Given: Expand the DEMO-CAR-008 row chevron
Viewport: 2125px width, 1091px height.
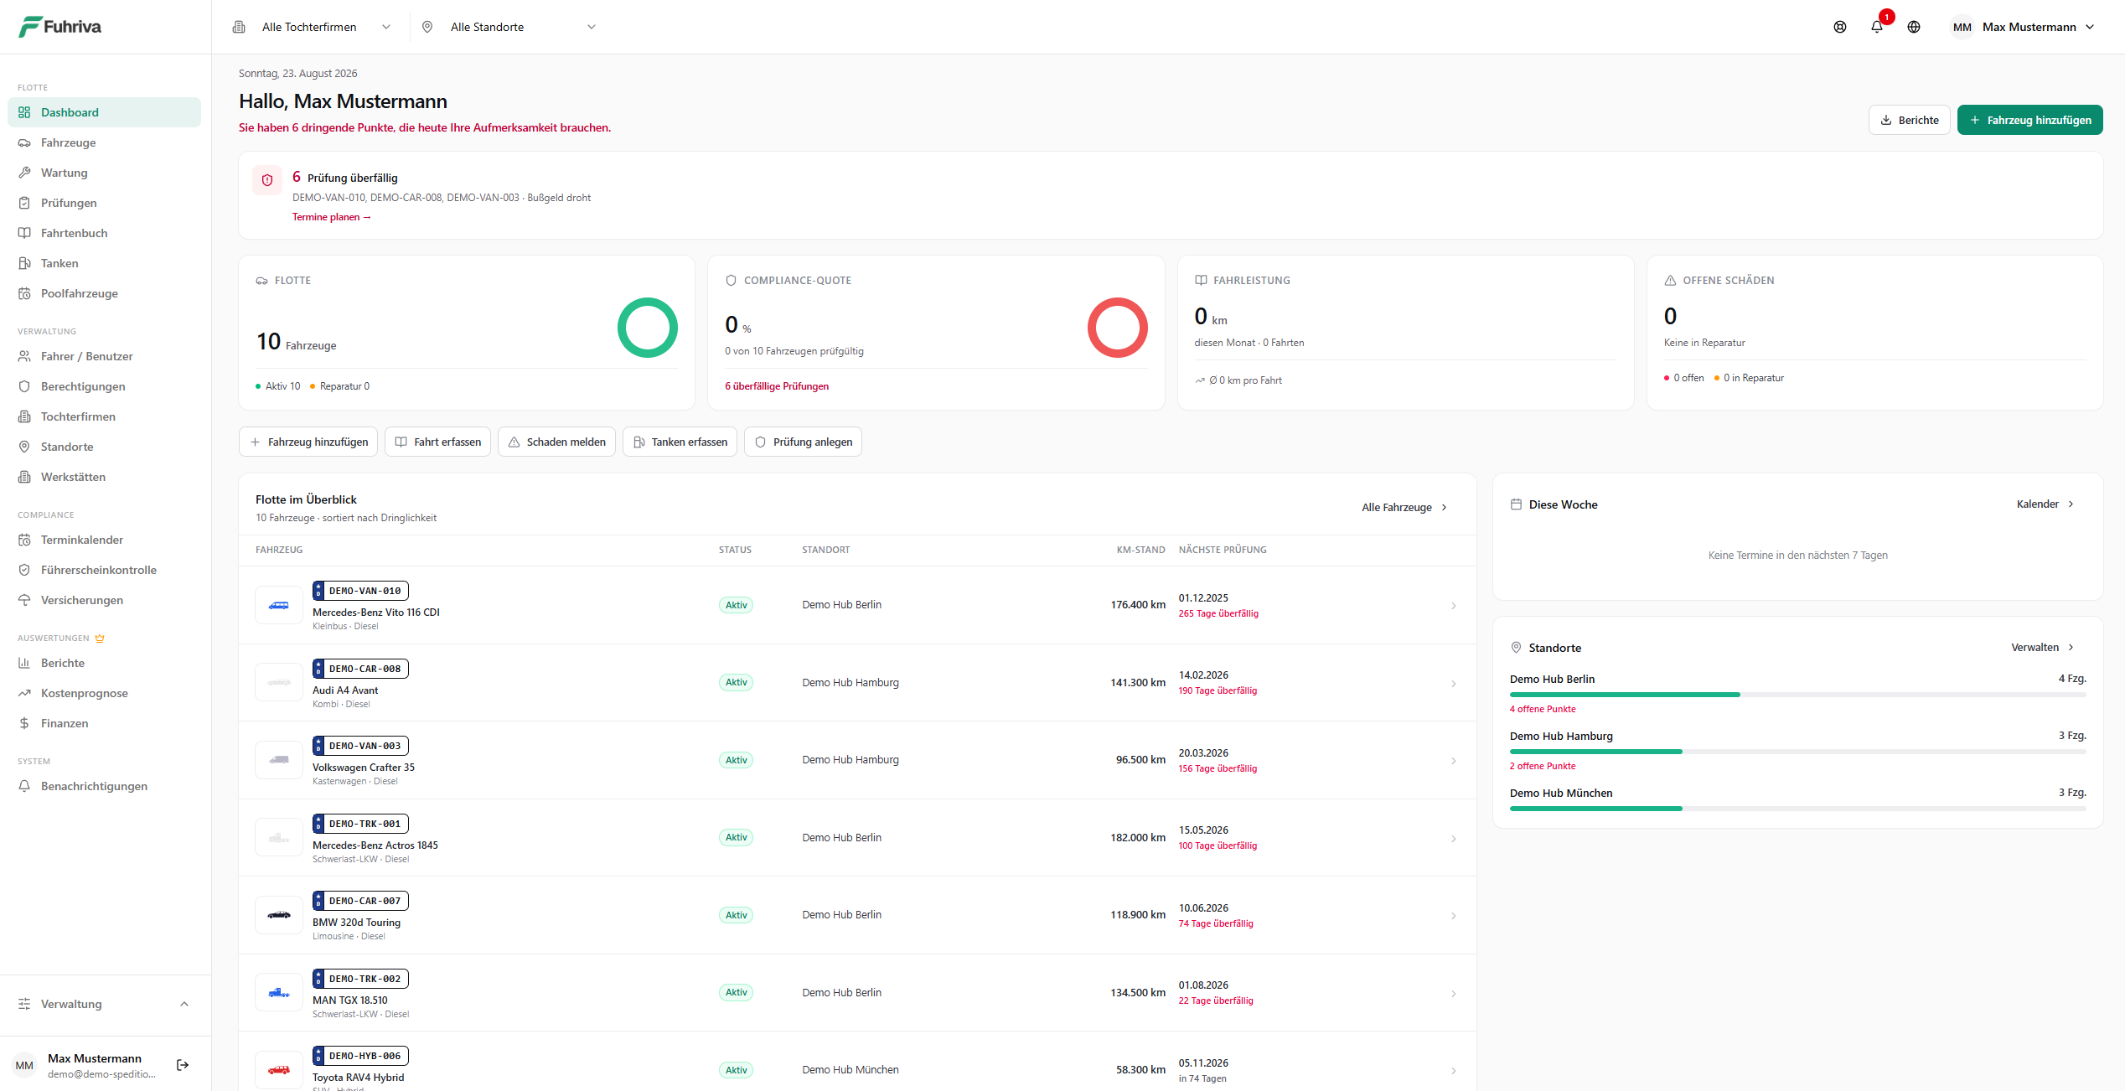Looking at the screenshot, I should [x=1454, y=684].
